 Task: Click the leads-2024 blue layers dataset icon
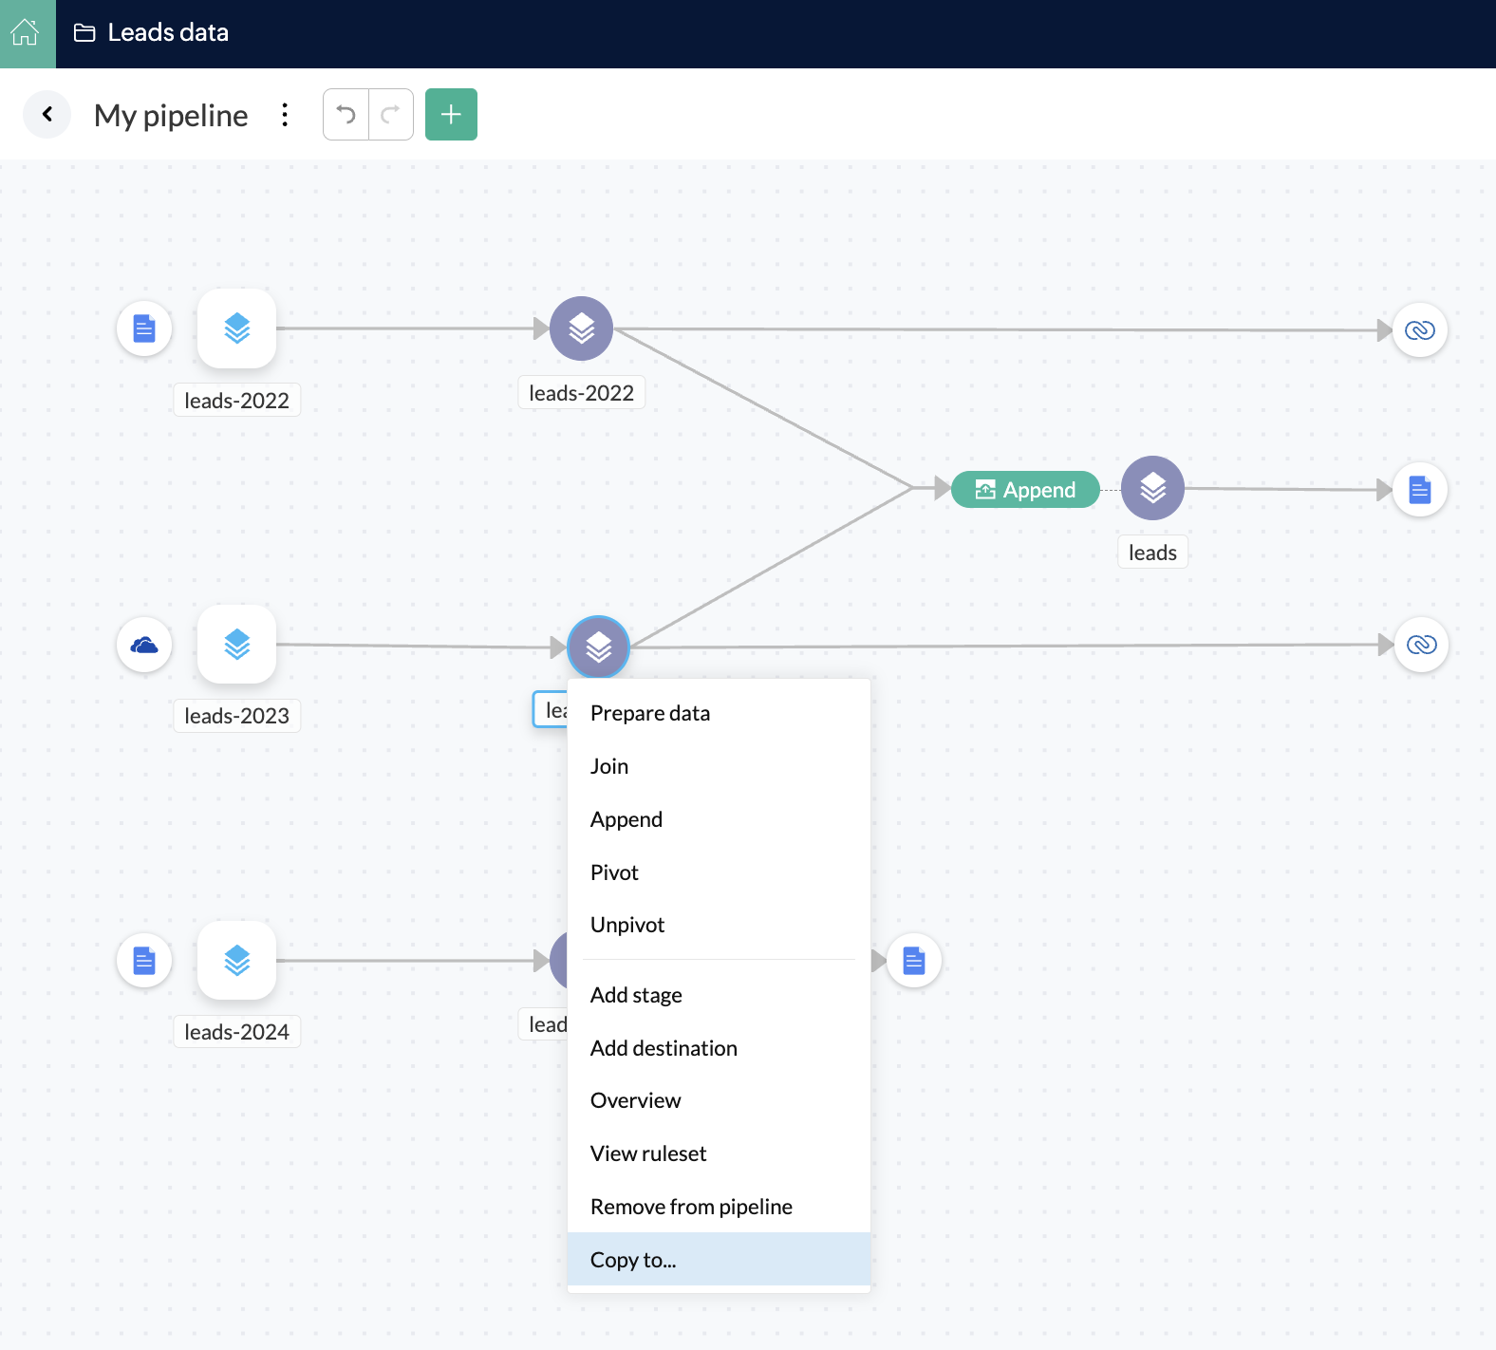pyautogui.click(x=236, y=961)
